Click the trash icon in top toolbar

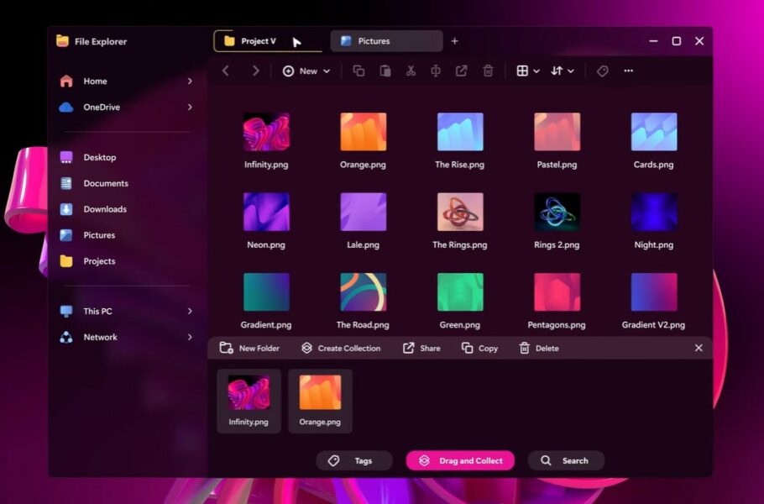tap(488, 71)
